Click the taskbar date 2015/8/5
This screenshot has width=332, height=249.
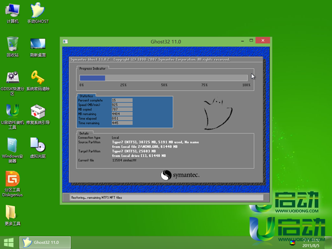310,246
